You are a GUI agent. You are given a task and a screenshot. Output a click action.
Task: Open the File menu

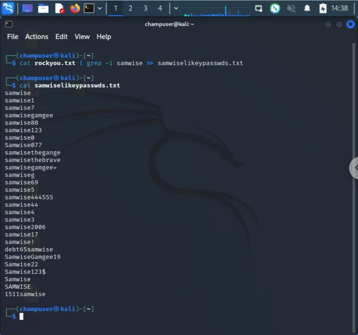click(x=13, y=37)
